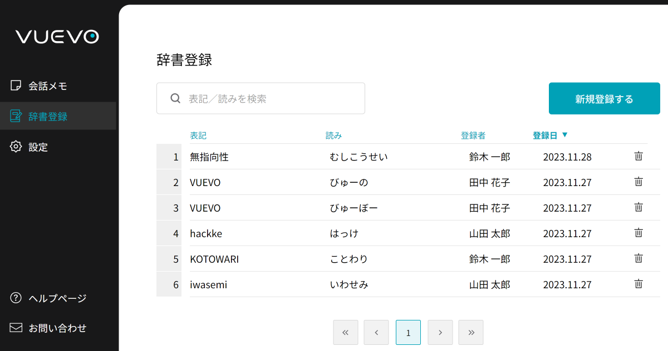
Task: Click the 新規登録する button
Action: pos(604,98)
